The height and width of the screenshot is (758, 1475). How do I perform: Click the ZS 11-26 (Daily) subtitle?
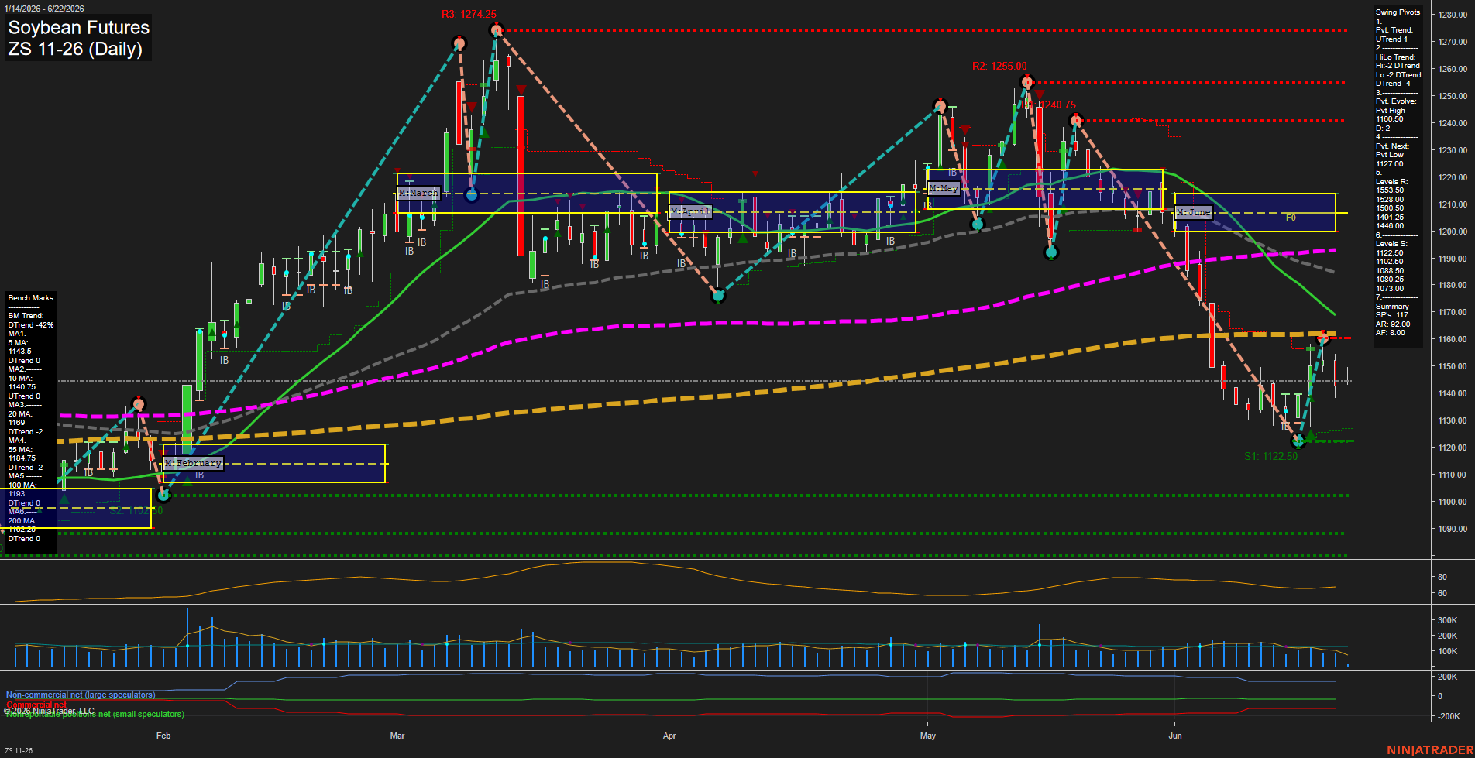75,49
